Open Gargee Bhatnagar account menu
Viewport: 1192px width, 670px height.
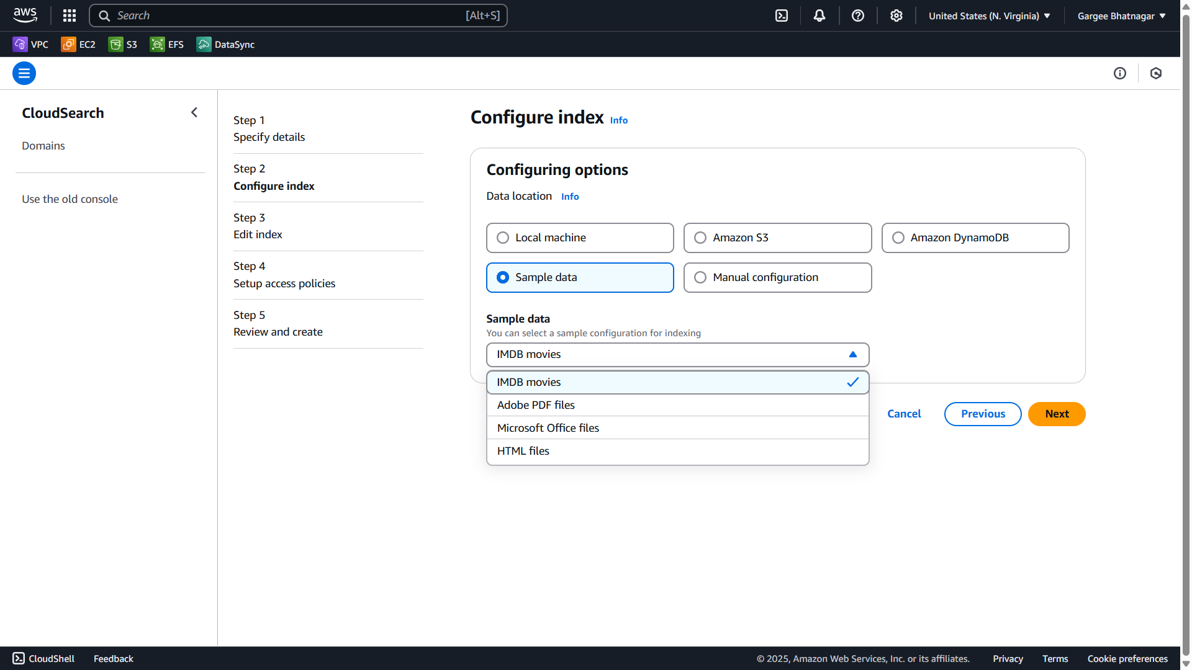[x=1121, y=16]
